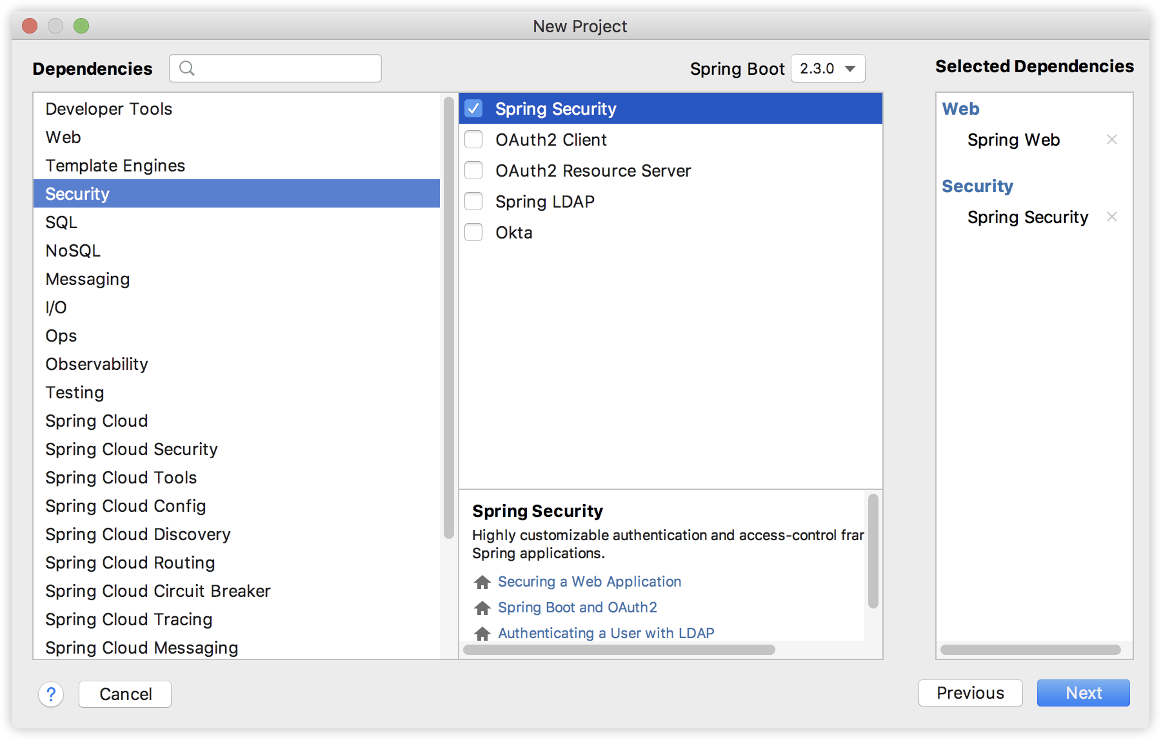Enable the OAuth2 Client dependency
Screen dimensions: 1161x740
tap(474, 139)
